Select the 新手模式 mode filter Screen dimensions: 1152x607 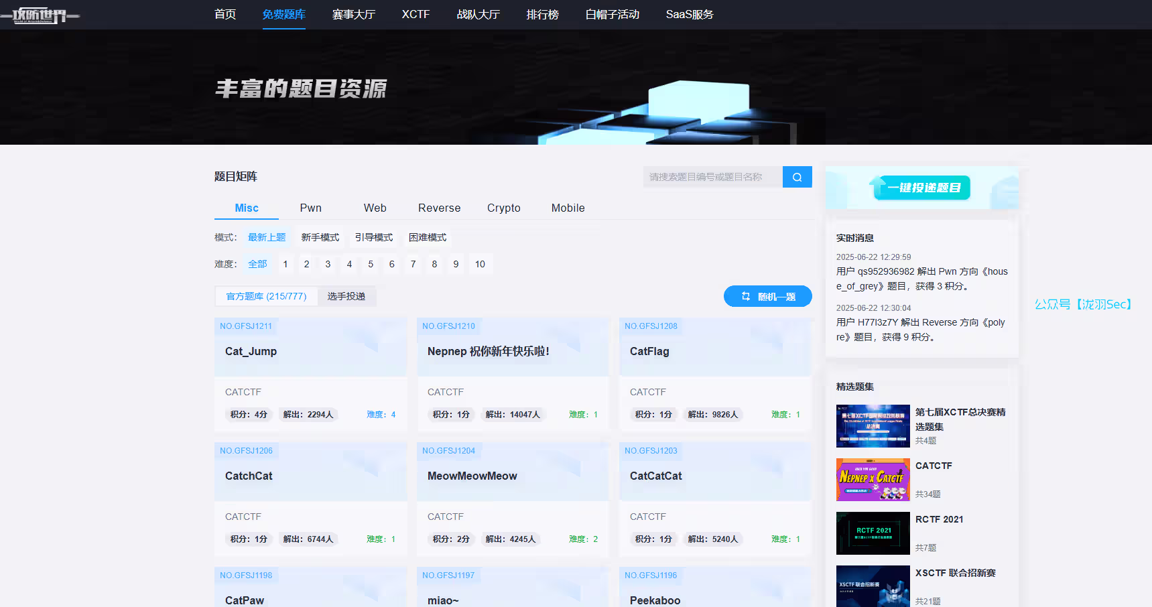tap(320, 237)
